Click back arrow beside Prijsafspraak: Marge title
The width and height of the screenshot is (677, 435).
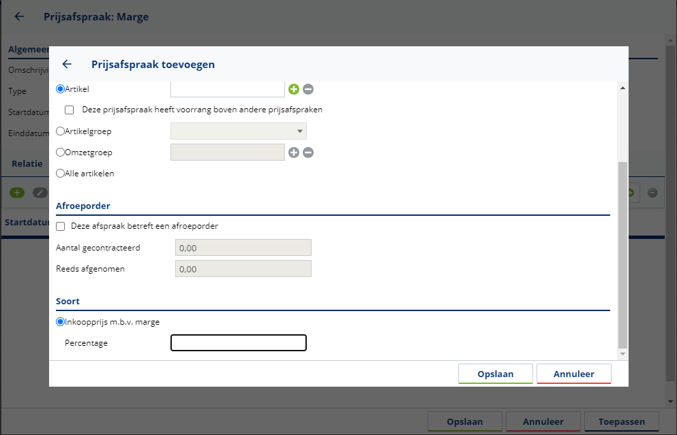[x=19, y=17]
